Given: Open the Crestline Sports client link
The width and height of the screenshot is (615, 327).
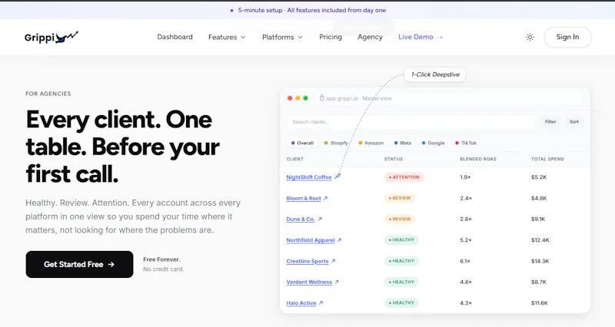Looking at the screenshot, I should pos(307,261).
